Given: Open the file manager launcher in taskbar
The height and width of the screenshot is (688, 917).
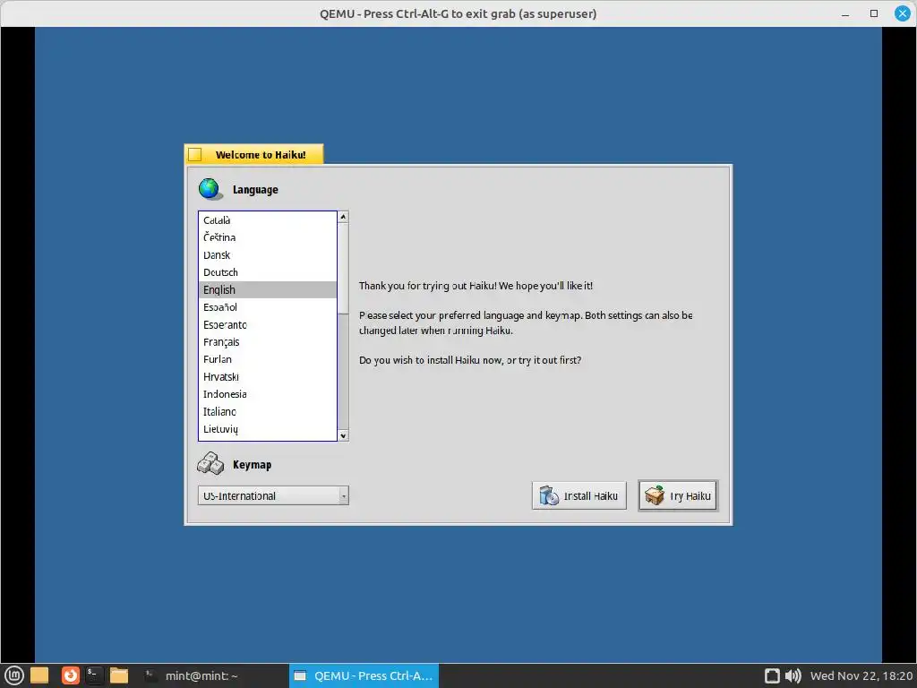Looking at the screenshot, I should [x=119, y=675].
